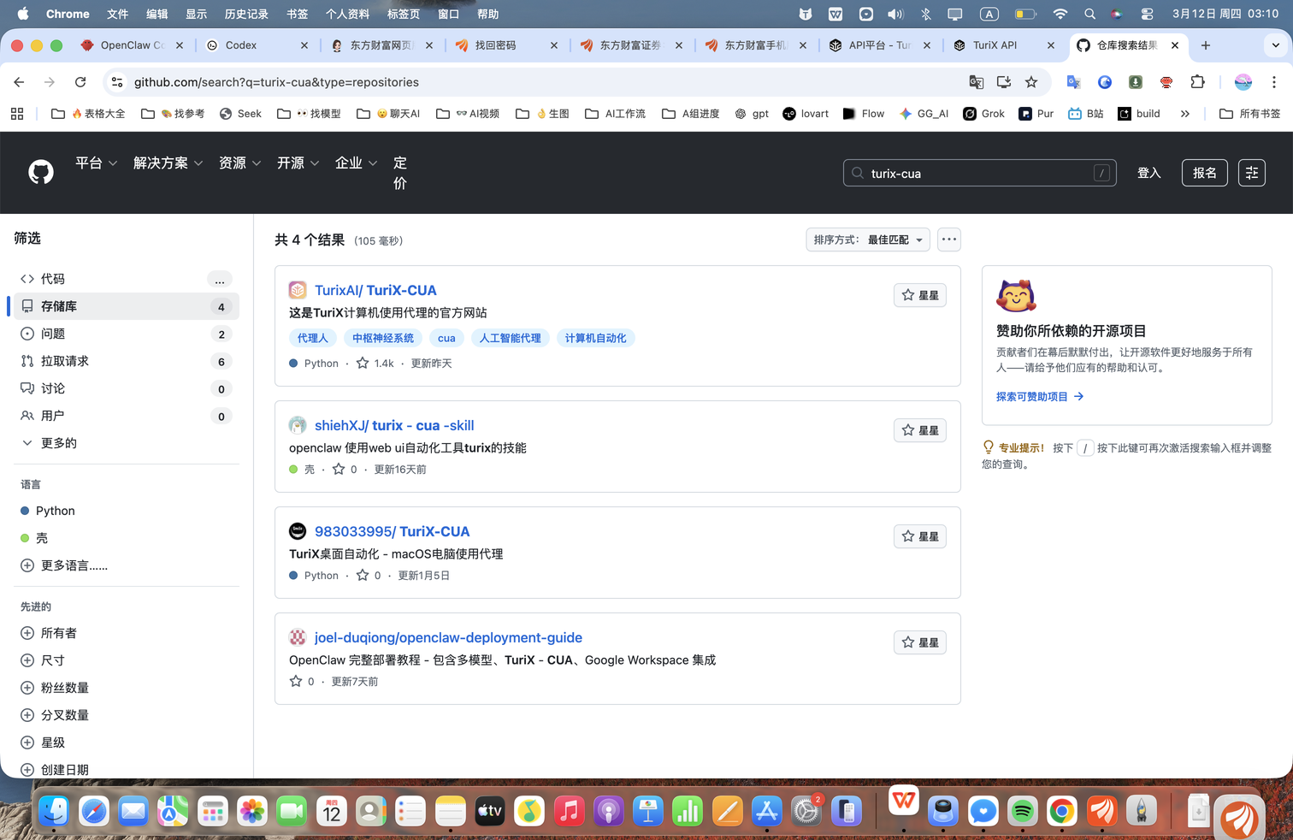Open the Spotify app in the dock
Screen dimensions: 1293x840
pos(1022,811)
